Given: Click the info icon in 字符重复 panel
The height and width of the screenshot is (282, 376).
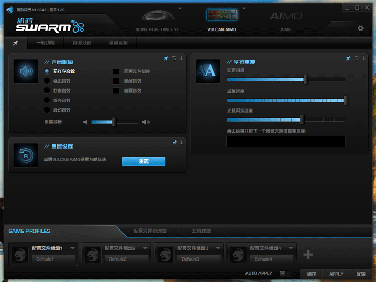Looking at the screenshot, I should [364, 58].
